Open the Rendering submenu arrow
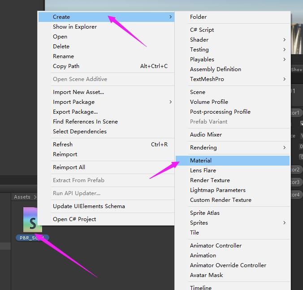This screenshot has height=290, width=303. (x=284, y=148)
